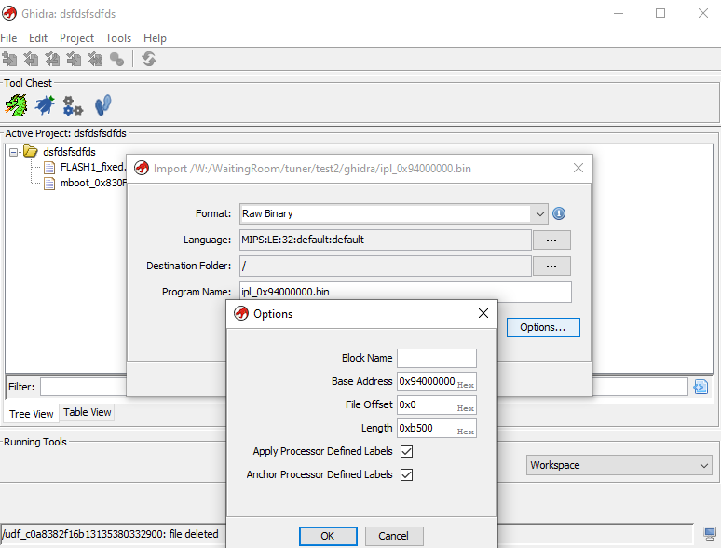Image resolution: width=721 pixels, height=548 pixels.
Task: Click the Language text field
Action: [x=386, y=240]
